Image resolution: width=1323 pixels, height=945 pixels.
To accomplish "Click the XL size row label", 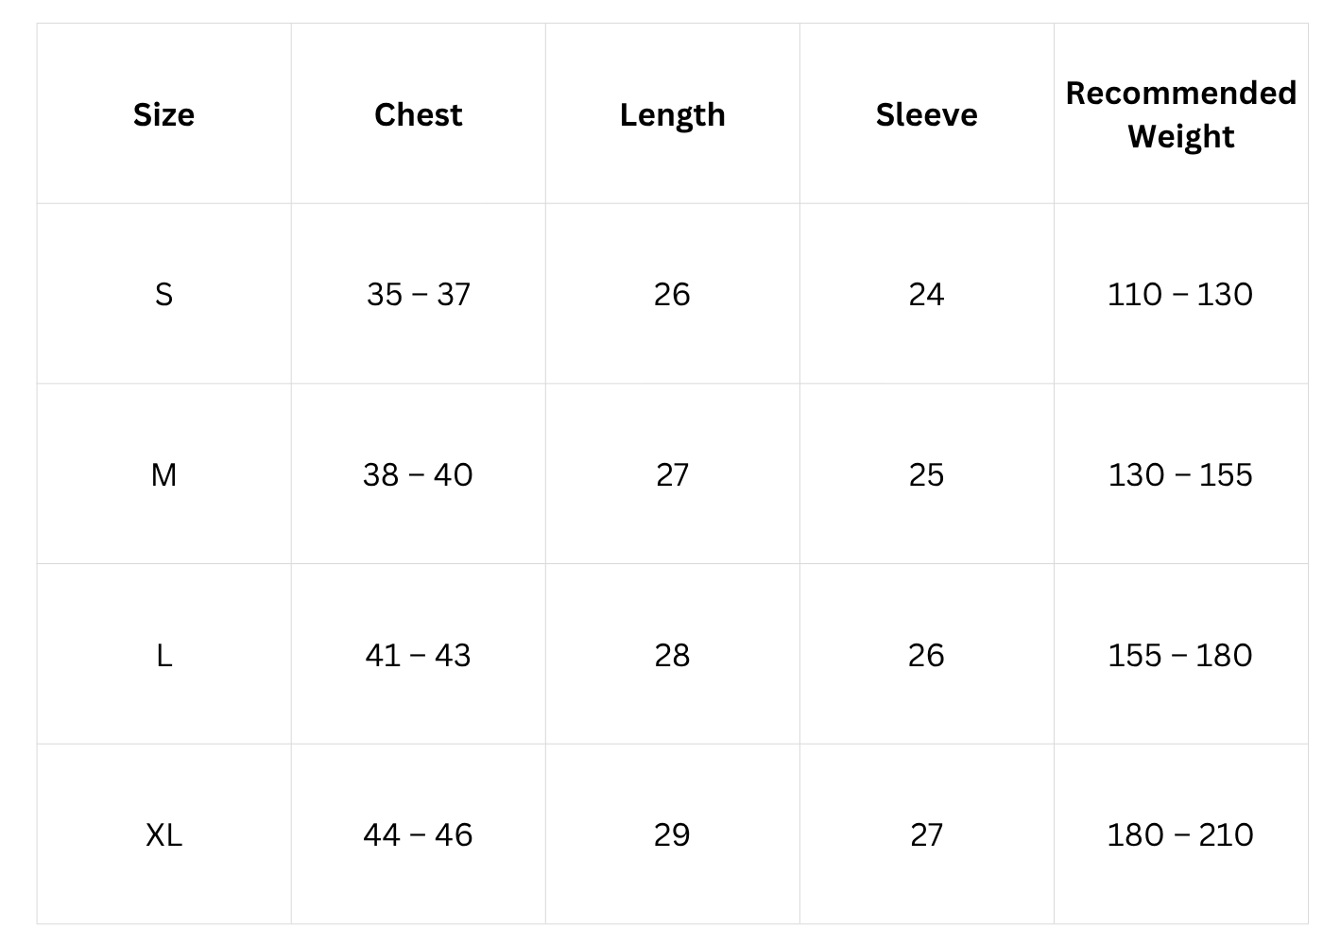I will pos(163,834).
